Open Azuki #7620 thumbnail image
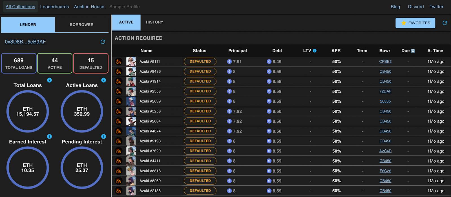Viewport: 451px width, 197px height. click(x=131, y=151)
